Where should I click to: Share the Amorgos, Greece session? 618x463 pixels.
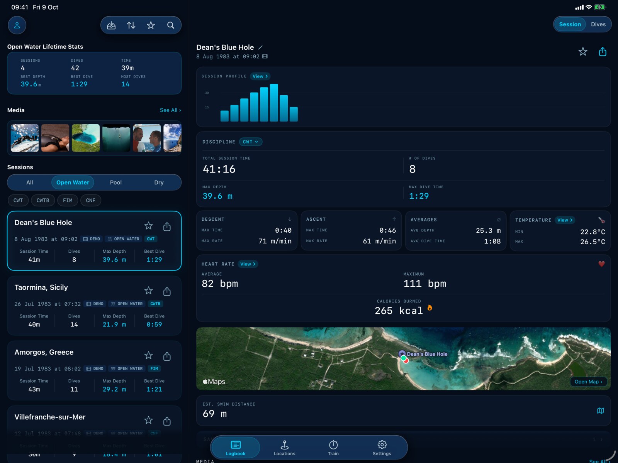point(167,356)
